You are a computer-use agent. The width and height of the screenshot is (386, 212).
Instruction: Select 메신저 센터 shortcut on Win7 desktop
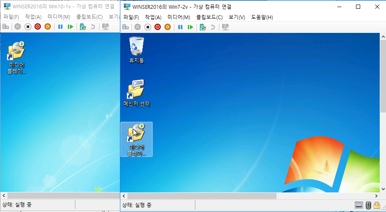tap(137, 93)
